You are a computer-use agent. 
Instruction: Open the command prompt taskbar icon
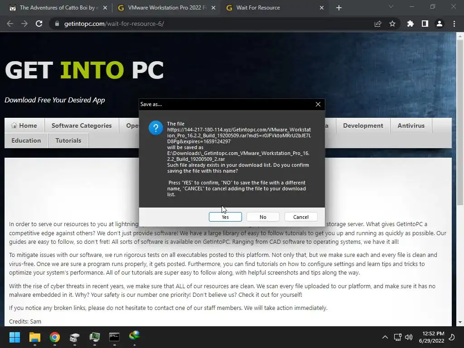coord(114,337)
